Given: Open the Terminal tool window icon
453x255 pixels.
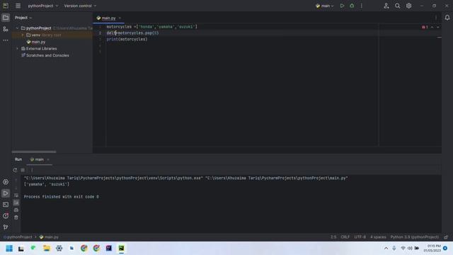Looking at the screenshot, I should click(6, 205).
